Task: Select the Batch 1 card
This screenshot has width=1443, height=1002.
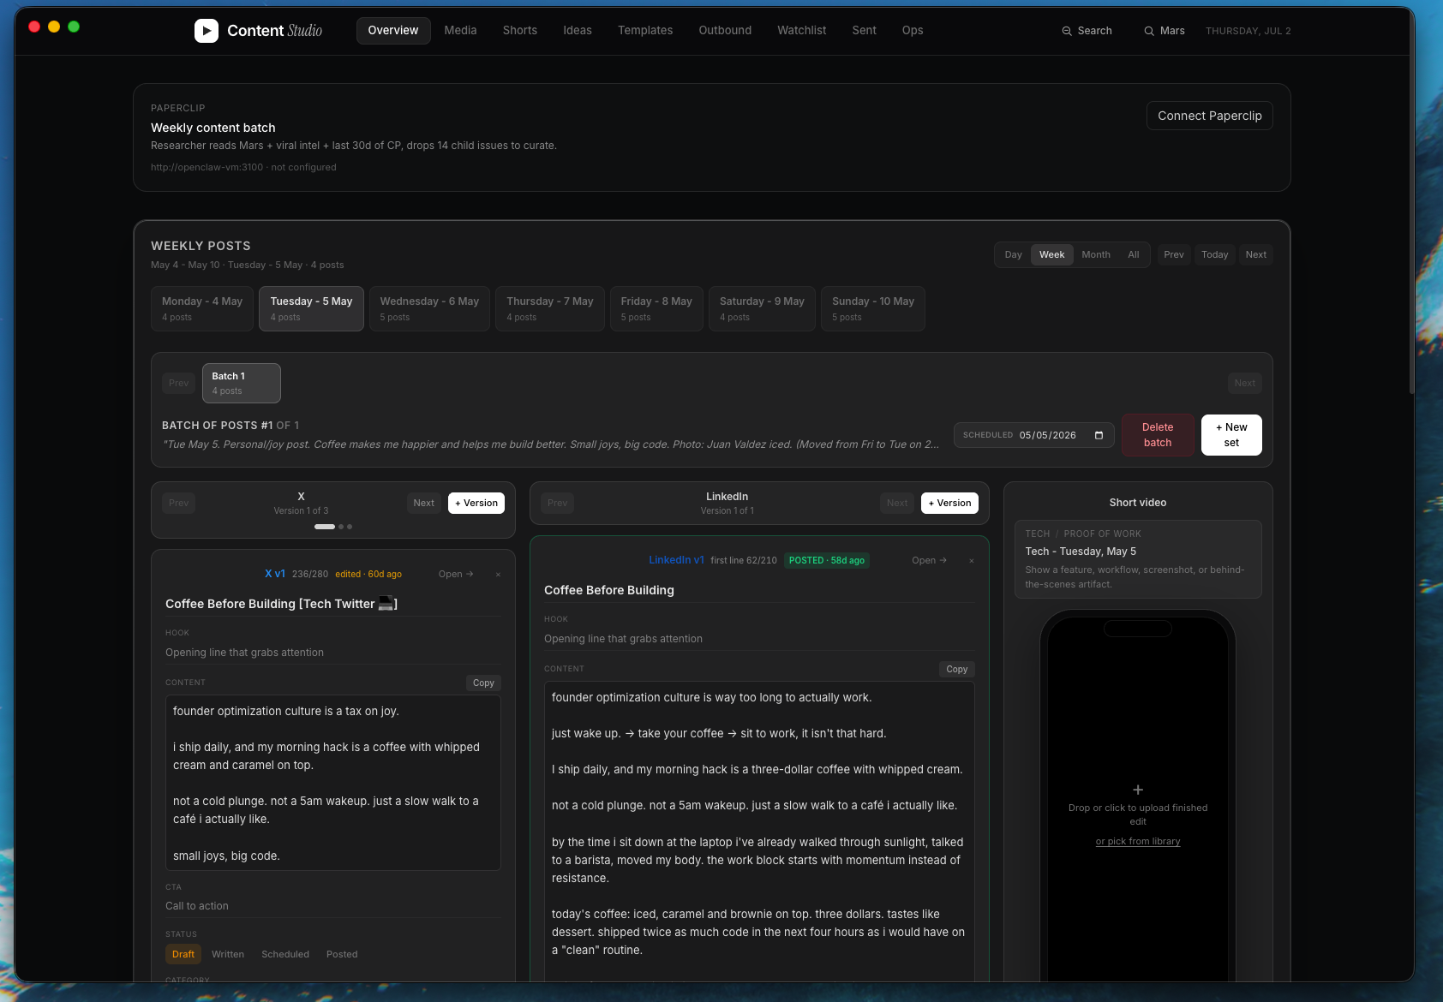Action: coord(241,383)
